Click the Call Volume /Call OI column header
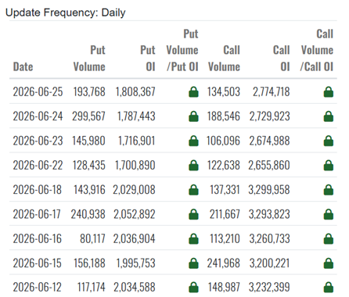Screen dimensions: 349x297 coord(317,50)
